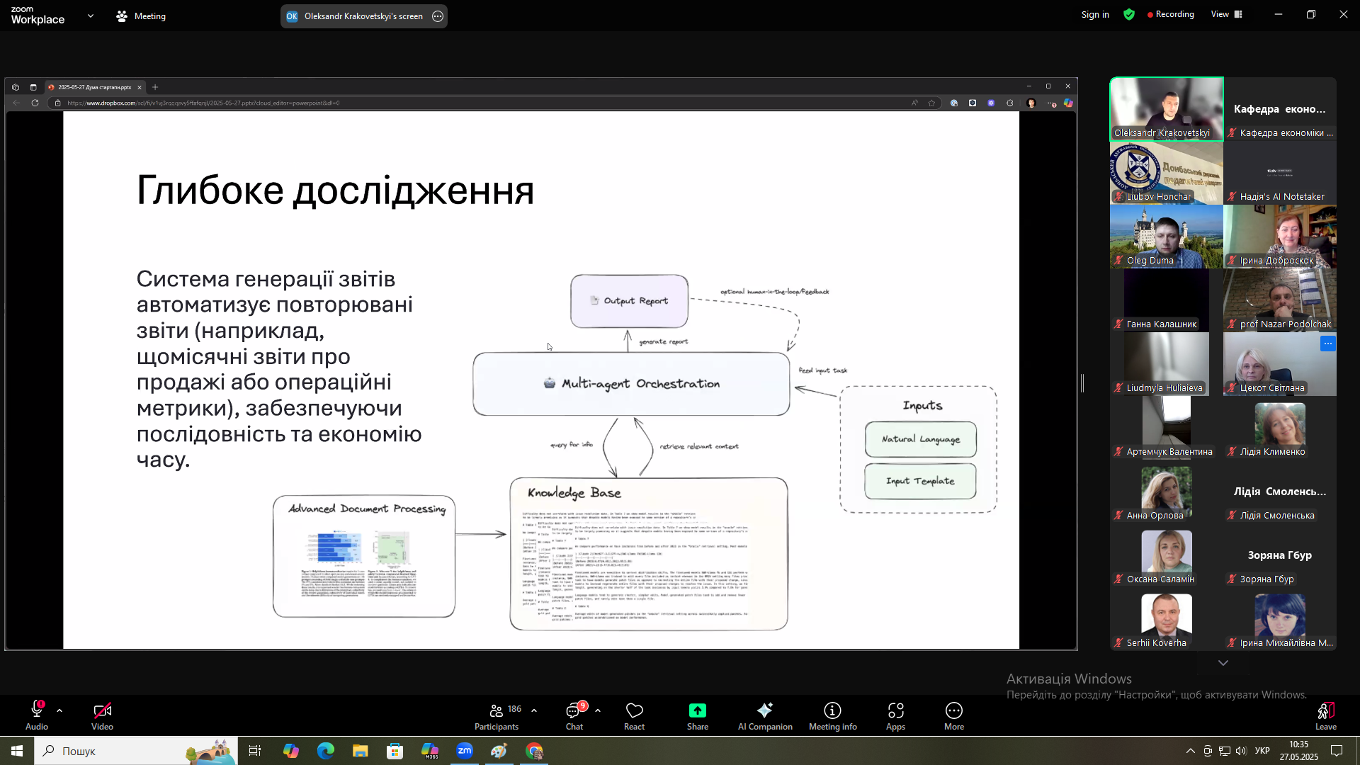Screen dimensions: 1360x765
Task: Open the View layout dropdown
Action: pyautogui.click(x=1226, y=14)
